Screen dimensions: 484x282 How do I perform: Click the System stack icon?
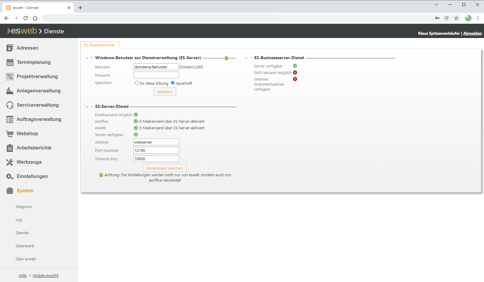(x=10, y=190)
